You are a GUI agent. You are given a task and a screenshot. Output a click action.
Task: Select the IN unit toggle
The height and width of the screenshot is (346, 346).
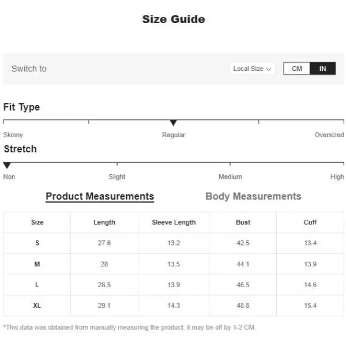click(x=322, y=69)
